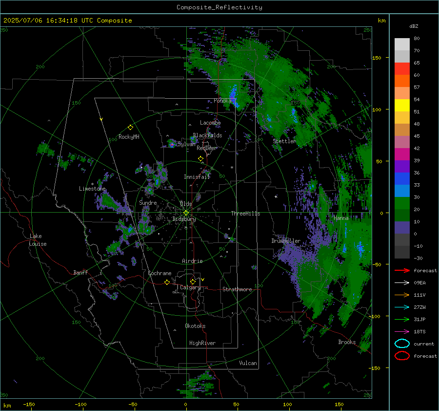This screenshot has width=439, height=411.
Task: Click the cyan 'current' ellipse legend icon
Action: 402,344
